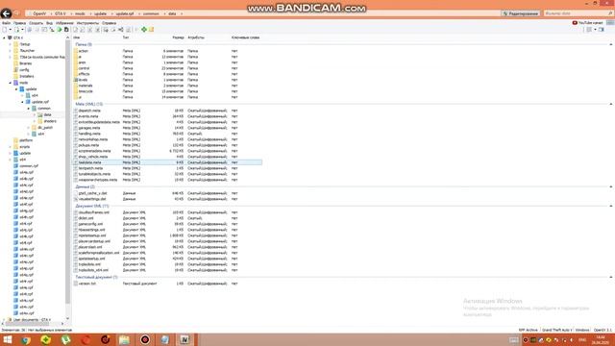The width and height of the screenshot is (615, 346).
Task: Open Bandicam recorder from the taskbar
Action: pos(145,339)
